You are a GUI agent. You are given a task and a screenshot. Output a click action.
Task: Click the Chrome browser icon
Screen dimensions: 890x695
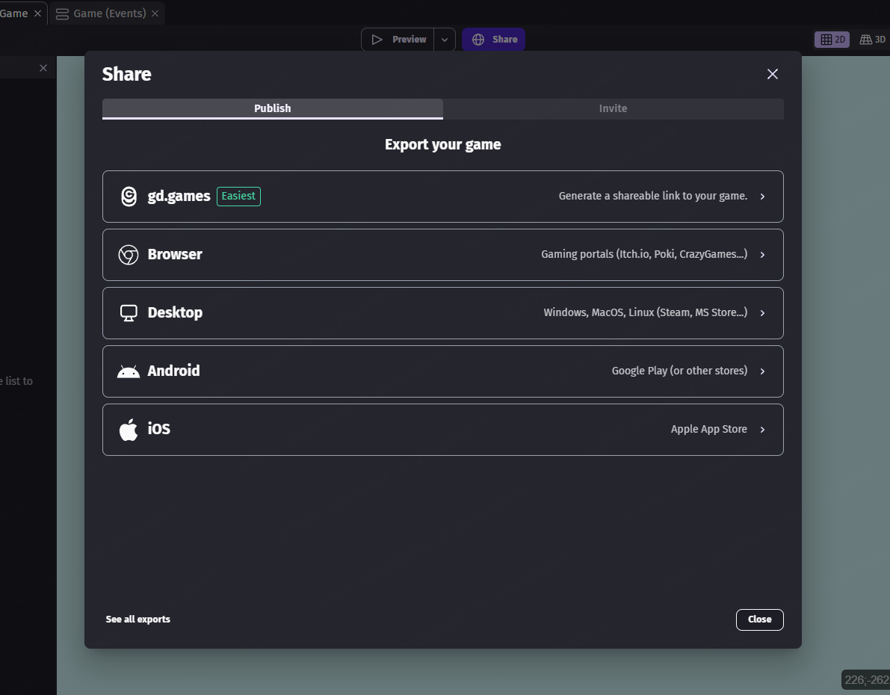tap(129, 255)
